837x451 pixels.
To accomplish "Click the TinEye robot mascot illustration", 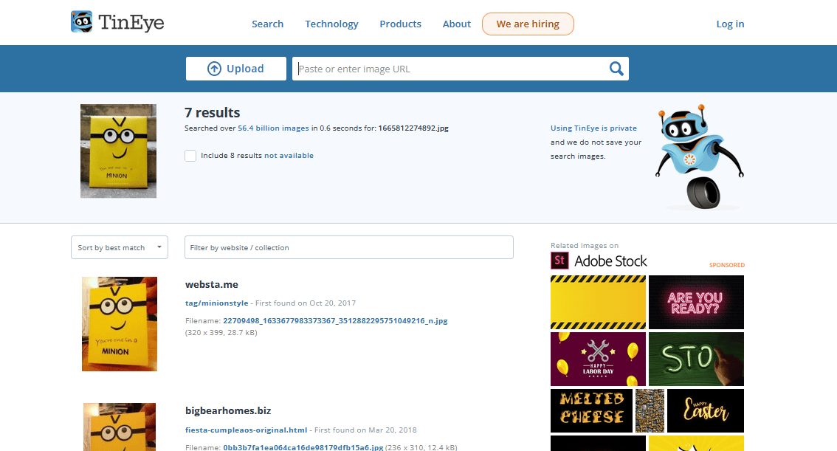I will (x=699, y=156).
